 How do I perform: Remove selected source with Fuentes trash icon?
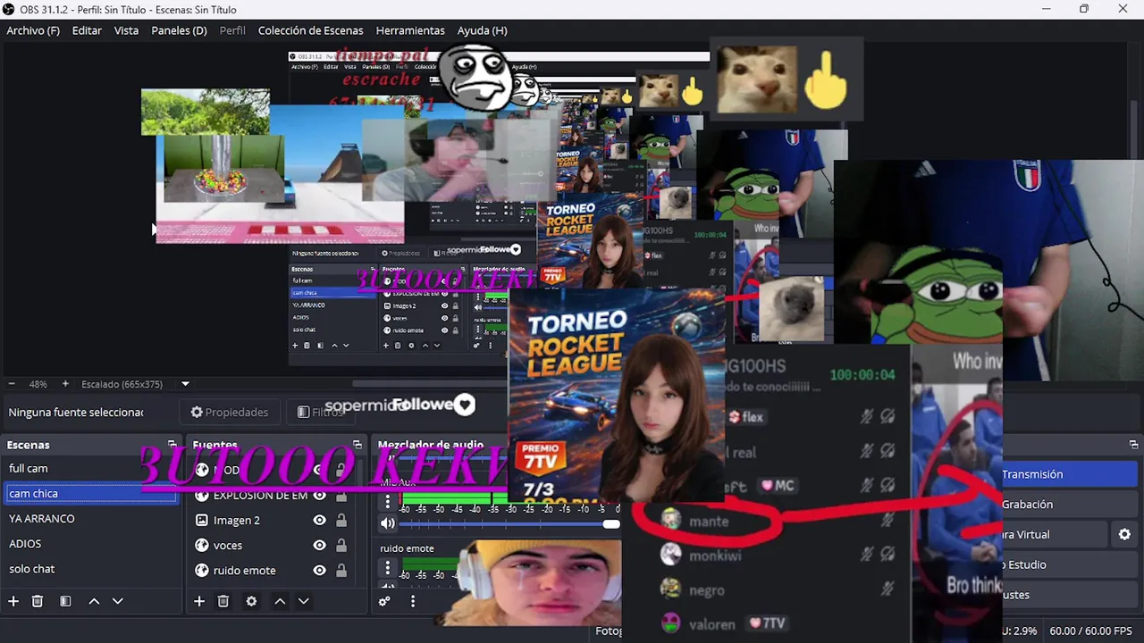[x=223, y=601]
